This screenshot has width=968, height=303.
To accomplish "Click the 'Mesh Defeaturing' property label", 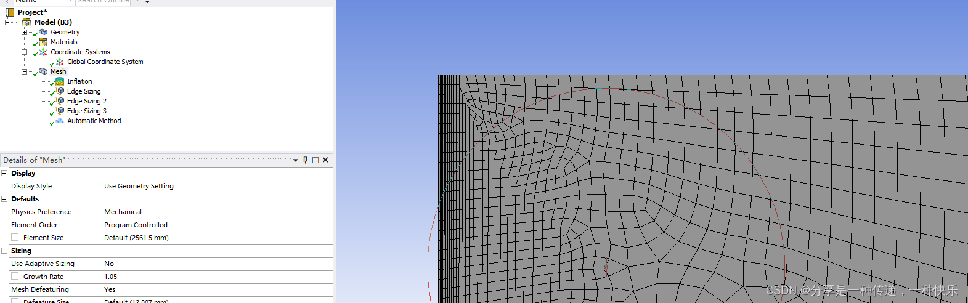I will [x=40, y=289].
